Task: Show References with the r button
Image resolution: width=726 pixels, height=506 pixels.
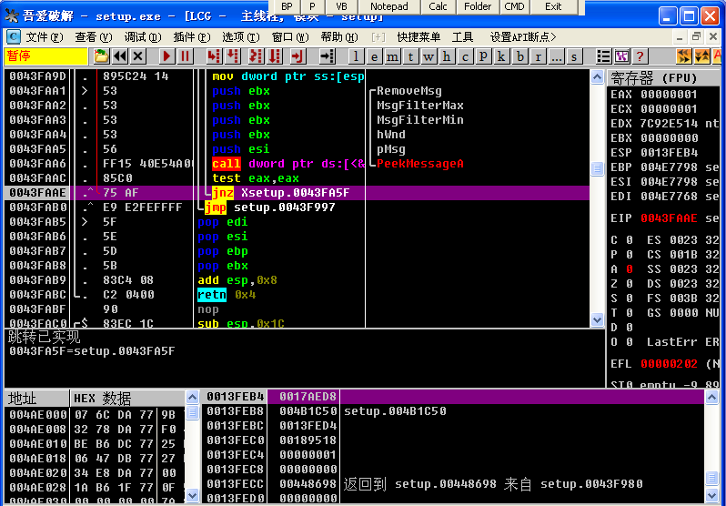Action: tap(538, 56)
